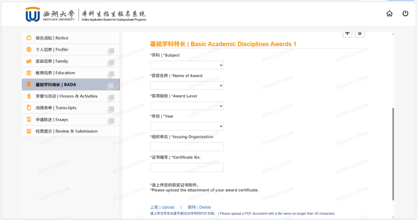418x220 pixels.
Task: Open the Year dropdown
Action: [x=187, y=126]
